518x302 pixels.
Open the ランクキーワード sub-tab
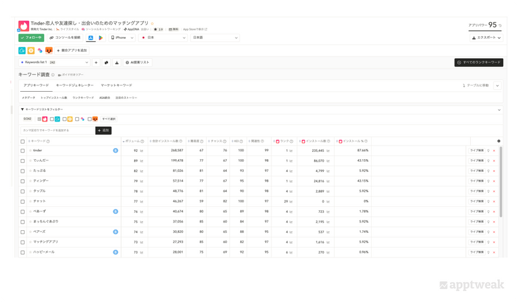84,98
